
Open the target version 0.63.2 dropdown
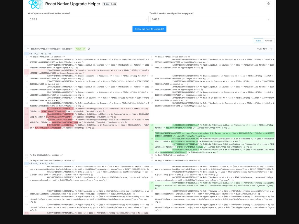pyautogui.click(x=211, y=19)
